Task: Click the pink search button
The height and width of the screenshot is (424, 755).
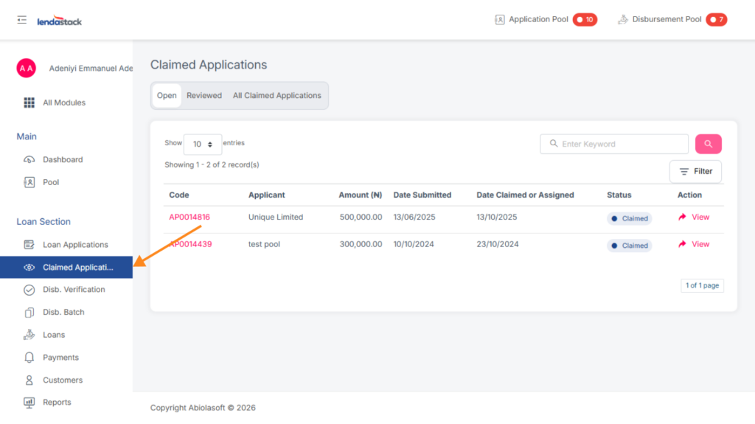Action: click(708, 144)
